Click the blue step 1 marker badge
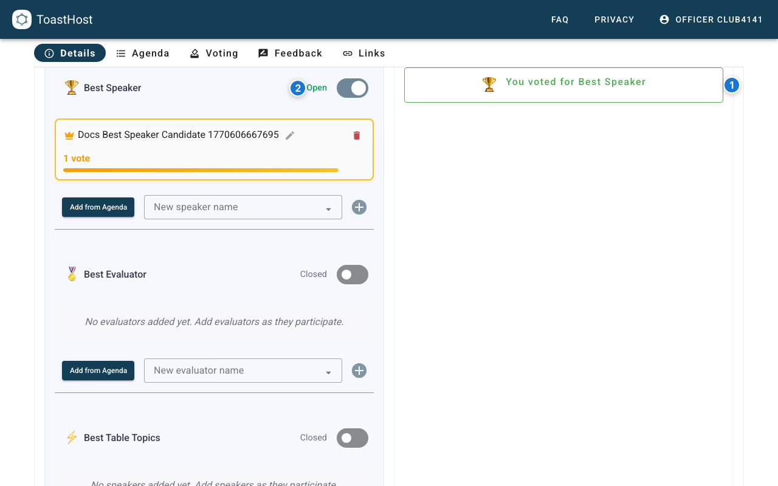The height and width of the screenshot is (486, 778). coord(731,85)
